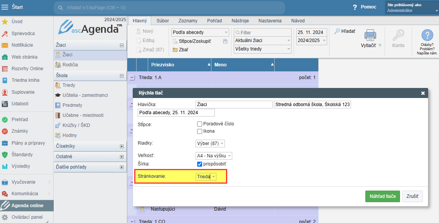Open the Všetky triedy dropdown
Image resolution: width=439 pixels, height=223 pixels.
(263, 49)
